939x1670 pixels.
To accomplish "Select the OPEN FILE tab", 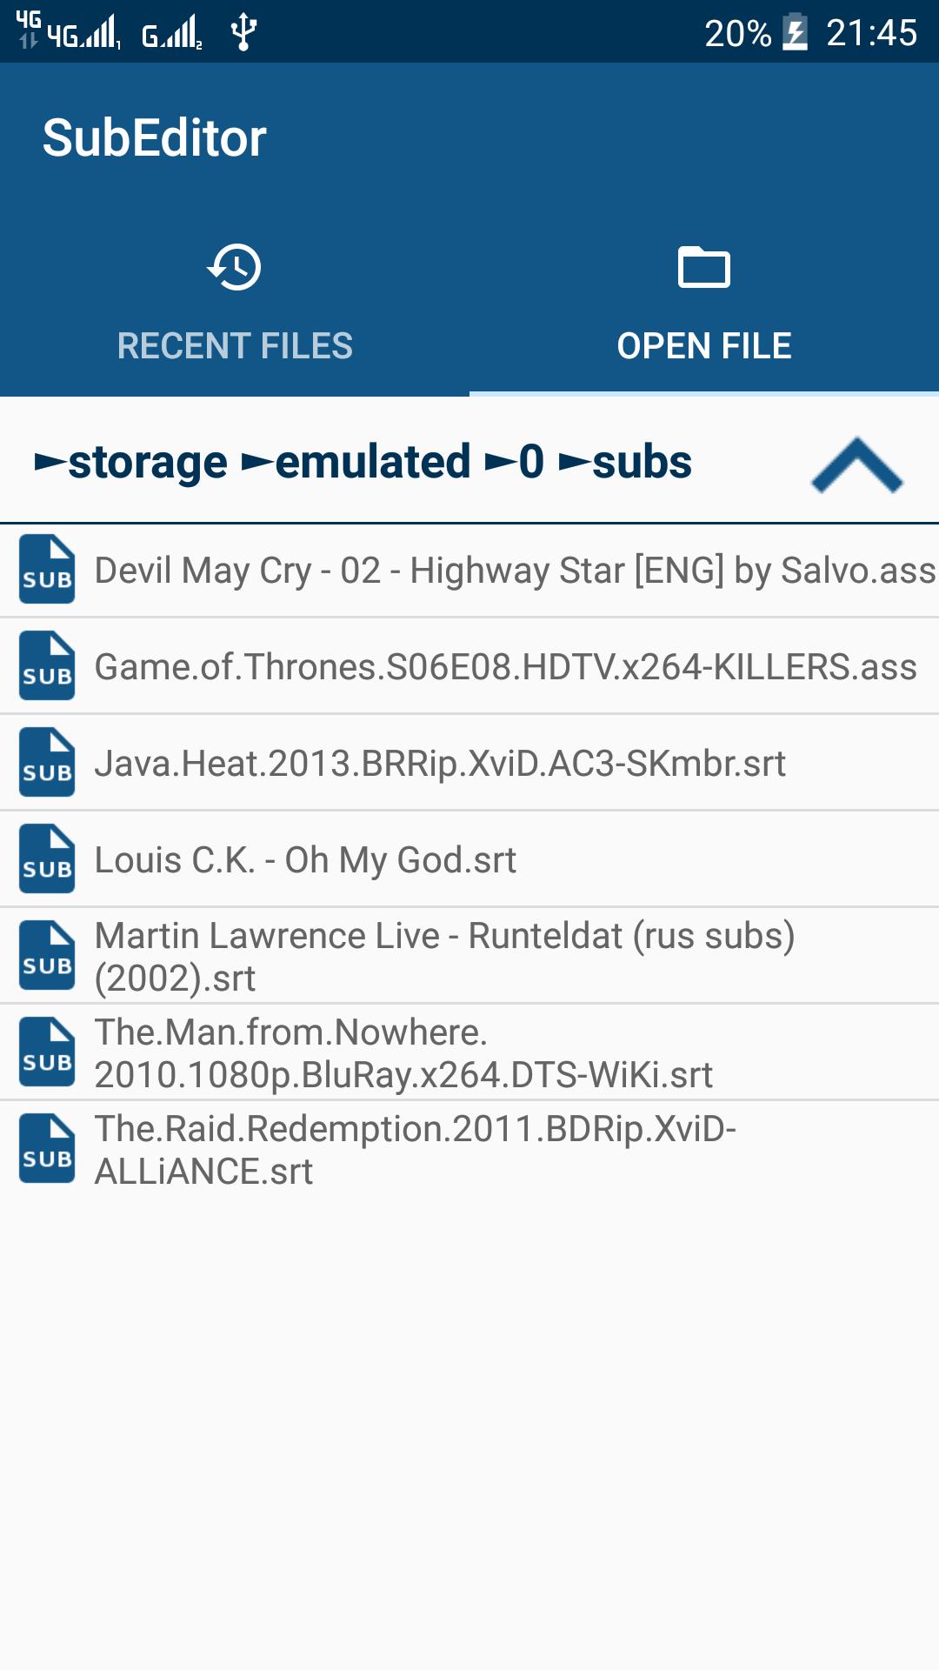I will pyautogui.click(x=703, y=345).
